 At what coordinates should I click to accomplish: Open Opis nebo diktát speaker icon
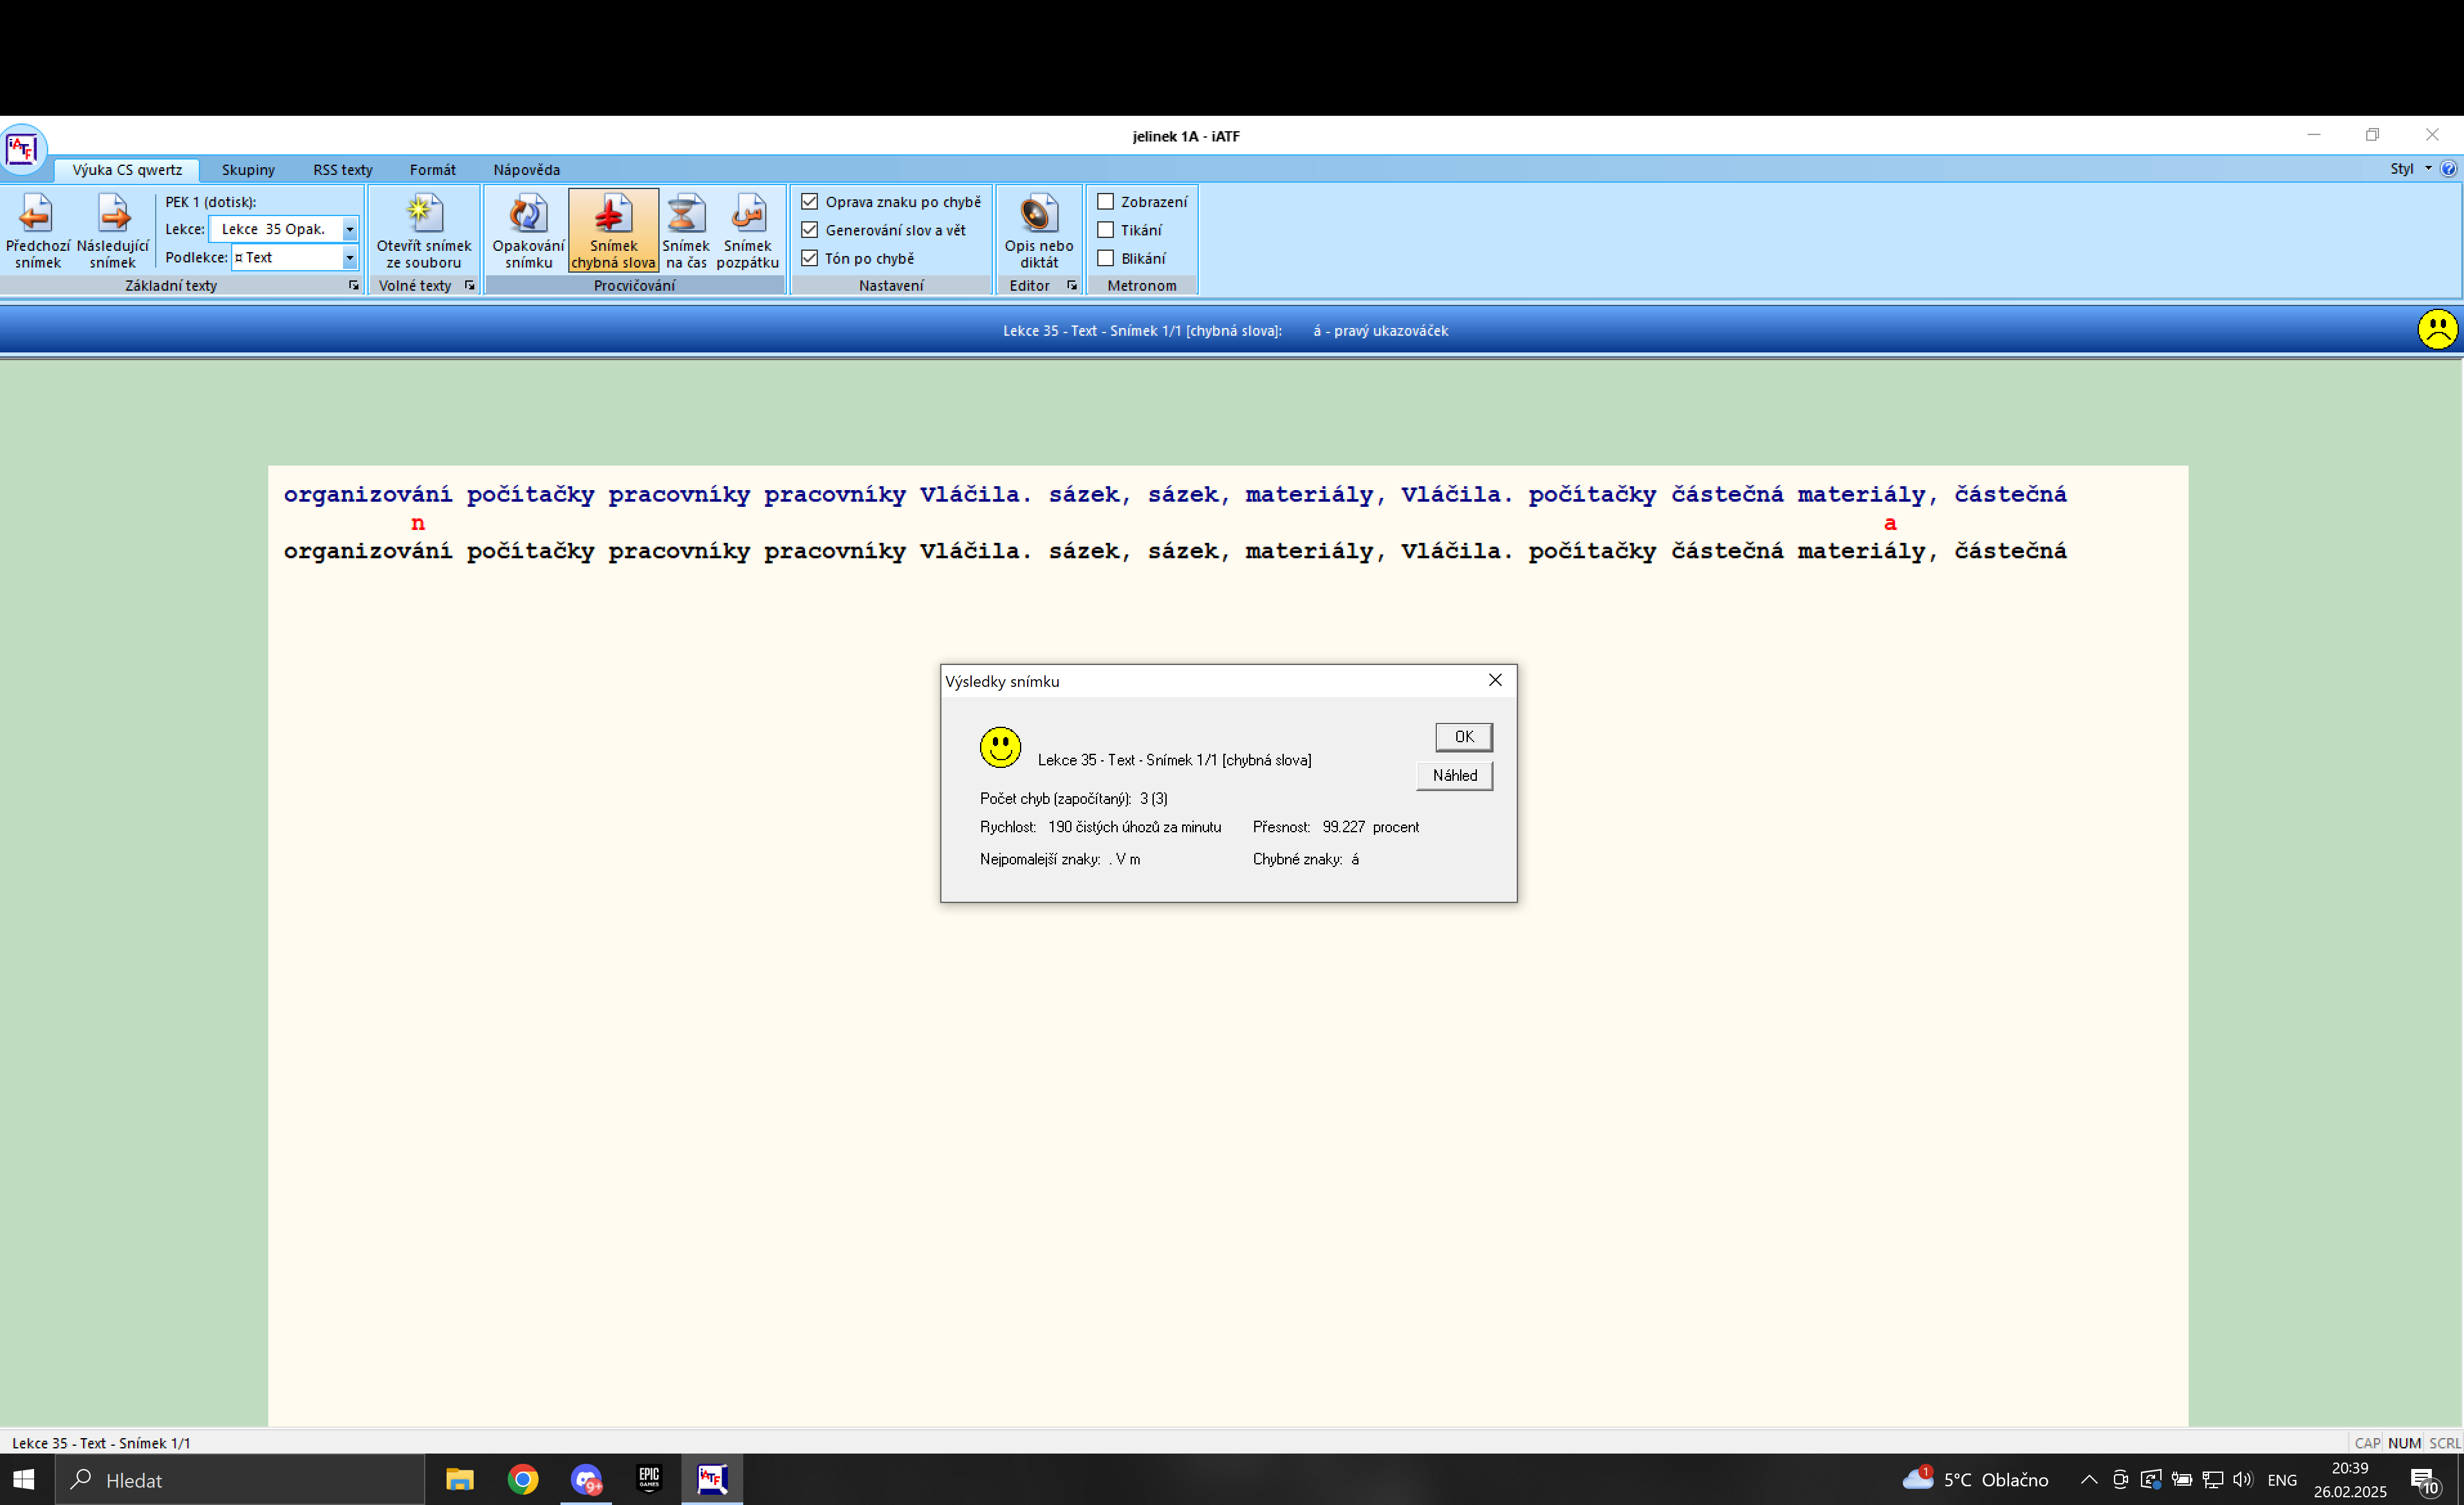click(1038, 214)
